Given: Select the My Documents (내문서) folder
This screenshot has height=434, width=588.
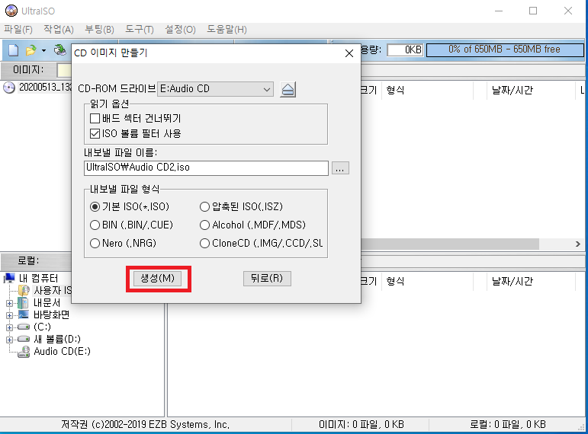Looking at the screenshot, I should (47, 302).
